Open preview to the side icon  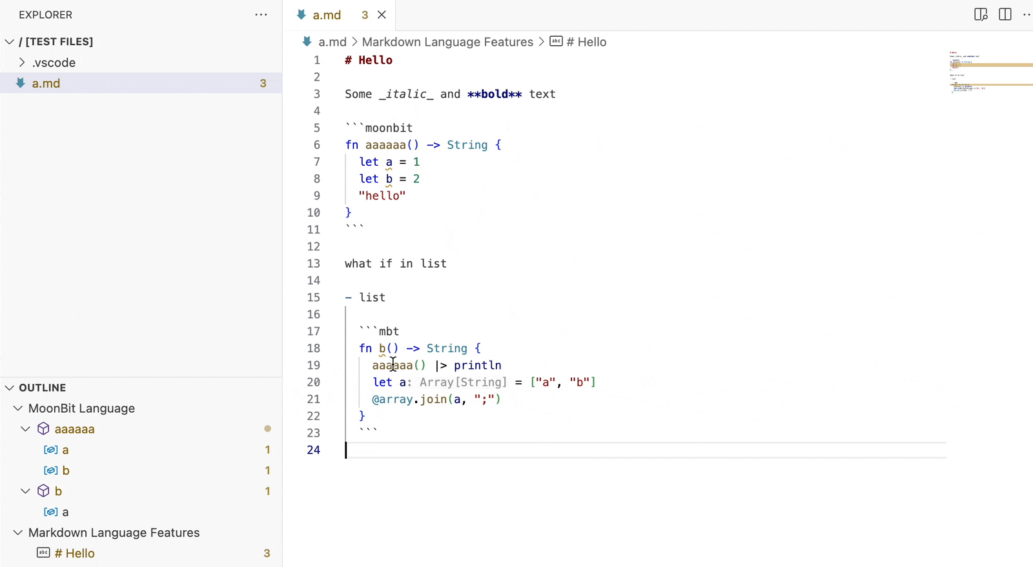click(x=981, y=15)
